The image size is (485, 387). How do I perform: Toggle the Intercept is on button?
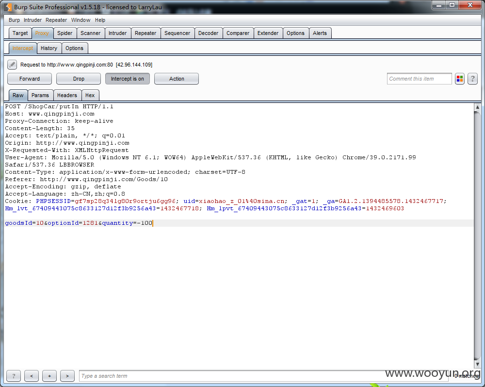pos(128,79)
